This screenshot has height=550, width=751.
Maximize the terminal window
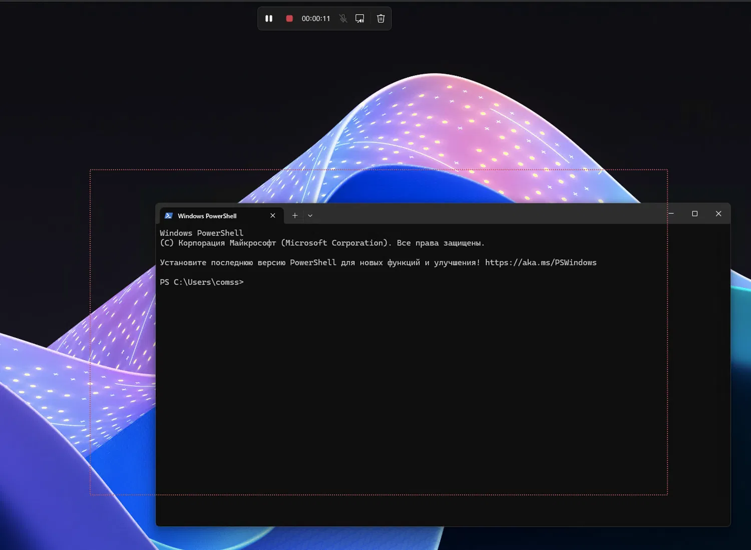pyautogui.click(x=695, y=213)
